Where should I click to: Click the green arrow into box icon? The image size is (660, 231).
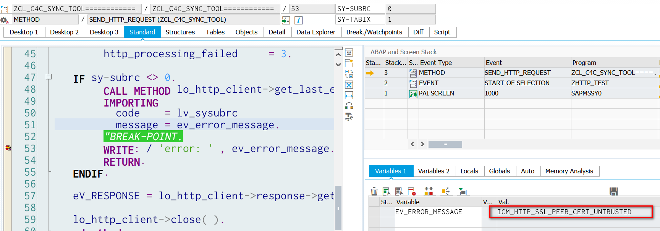(463, 191)
